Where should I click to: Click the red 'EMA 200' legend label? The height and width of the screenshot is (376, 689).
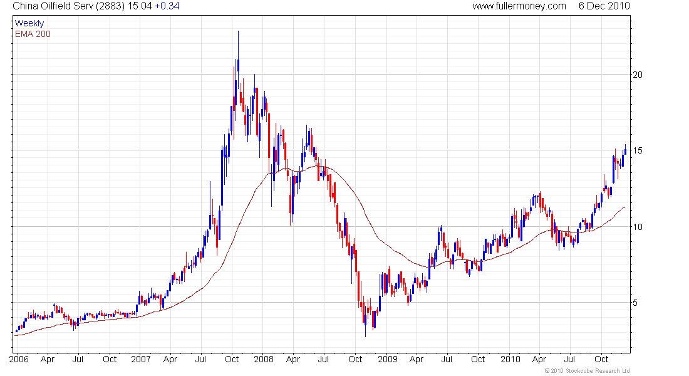[33, 34]
